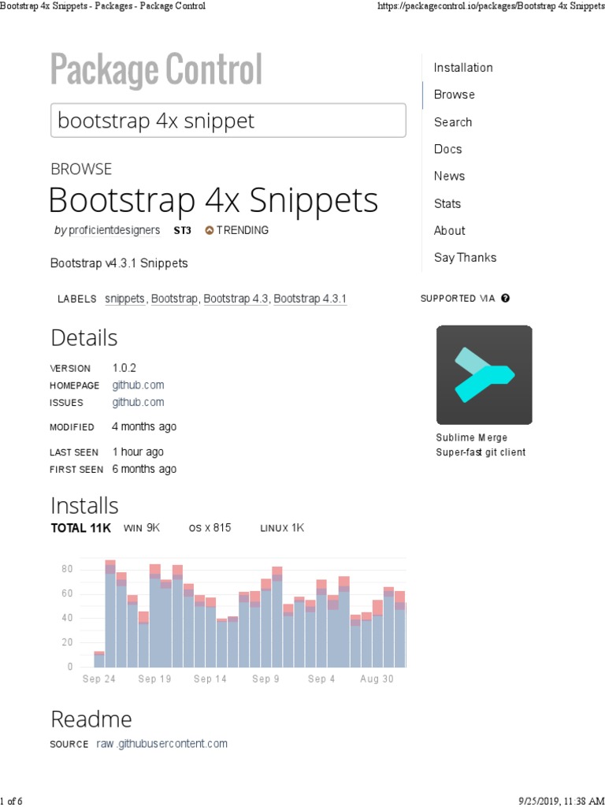Click the Trending arrow icon
Image resolution: width=605 pixels, height=807 pixels.
pos(210,231)
